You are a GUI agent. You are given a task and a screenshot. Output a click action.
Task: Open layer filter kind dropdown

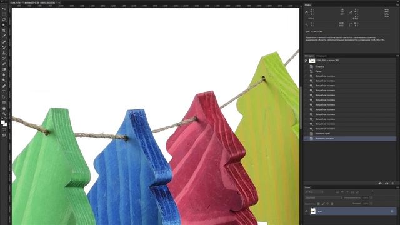point(314,192)
